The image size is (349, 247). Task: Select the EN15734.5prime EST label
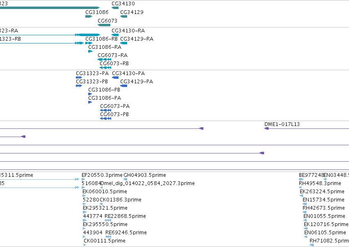coord(324,200)
